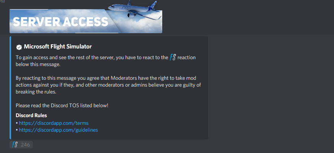
Task: Click the inline FS emoji in message
Action: (x=173, y=57)
